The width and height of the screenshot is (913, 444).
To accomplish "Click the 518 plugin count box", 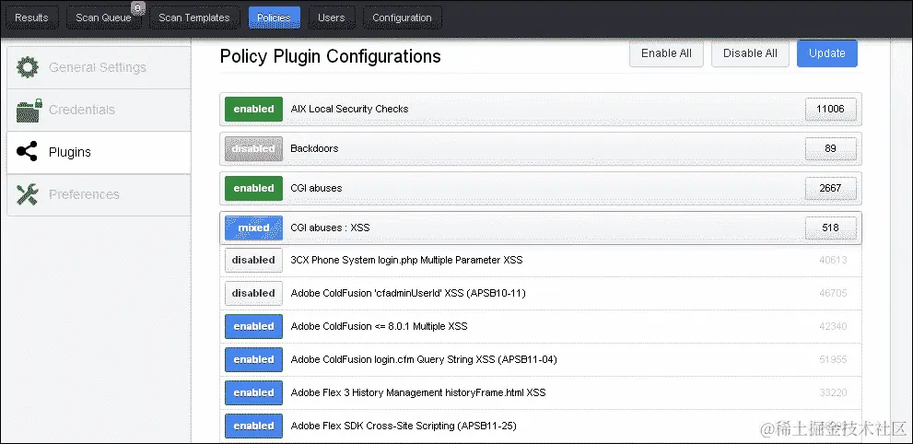I will (830, 228).
